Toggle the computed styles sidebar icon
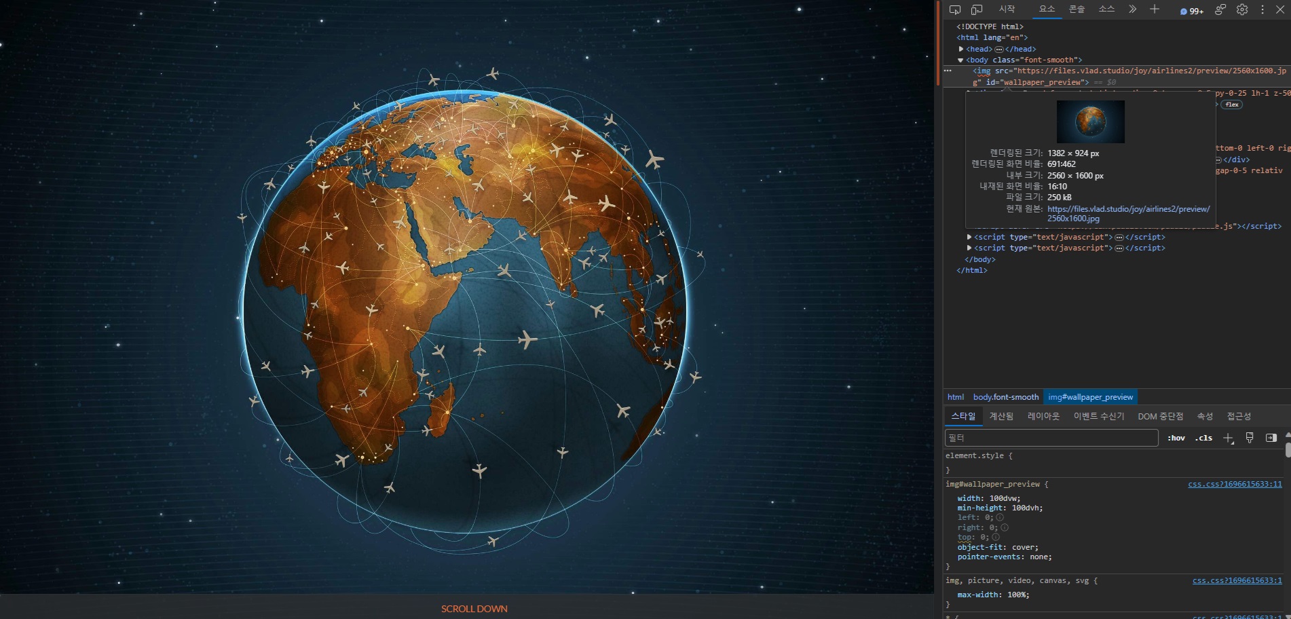Screen dimensions: 1291x619 tap(1271, 438)
